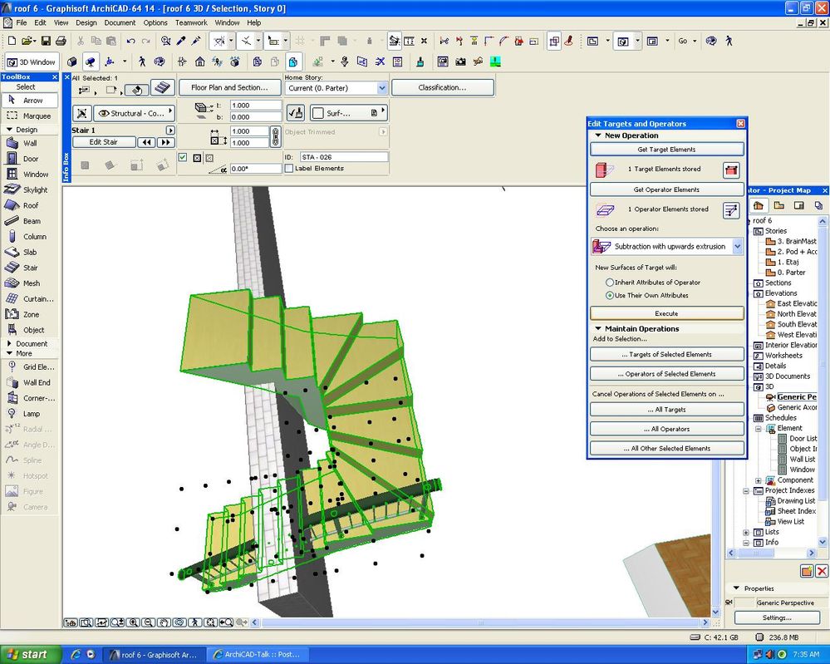Select Inherit Attributes of Operator option
This screenshot has width=830, height=664.
tap(611, 283)
